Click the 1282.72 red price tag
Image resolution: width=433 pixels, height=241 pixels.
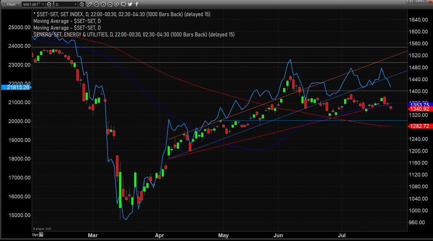420,126
